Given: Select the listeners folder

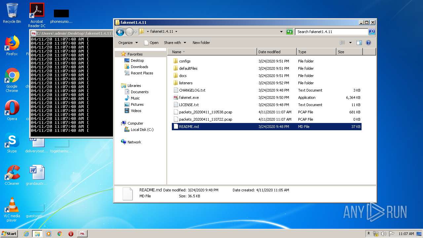Looking at the screenshot, I should coord(186,83).
